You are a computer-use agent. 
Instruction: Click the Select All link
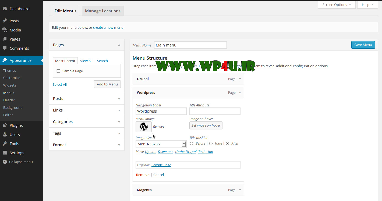[60, 84]
